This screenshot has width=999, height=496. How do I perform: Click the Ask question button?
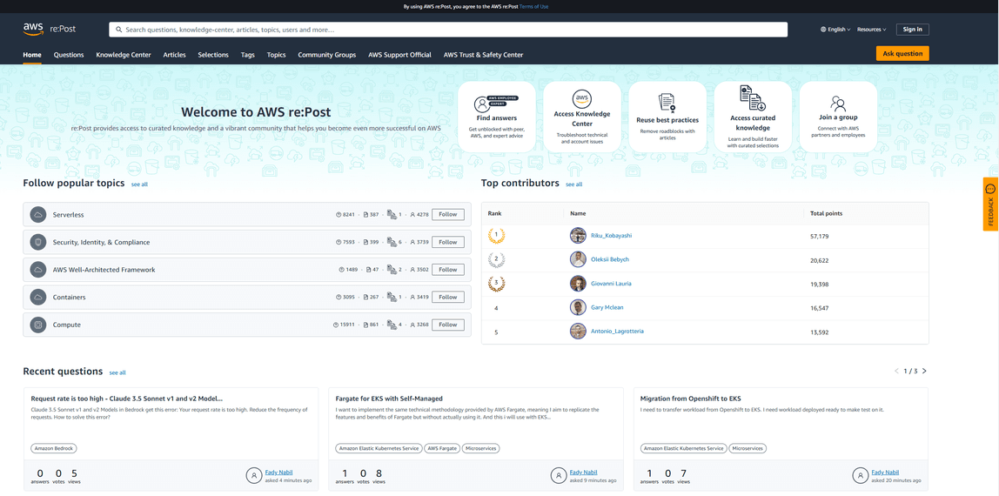tap(902, 53)
